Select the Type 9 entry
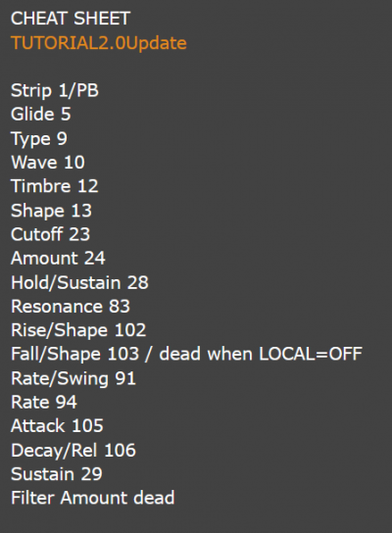The image size is (392, 533). [x=39, y=139]
